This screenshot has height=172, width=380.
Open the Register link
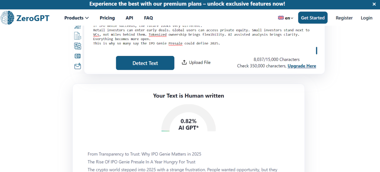click(x=344, y=18)
